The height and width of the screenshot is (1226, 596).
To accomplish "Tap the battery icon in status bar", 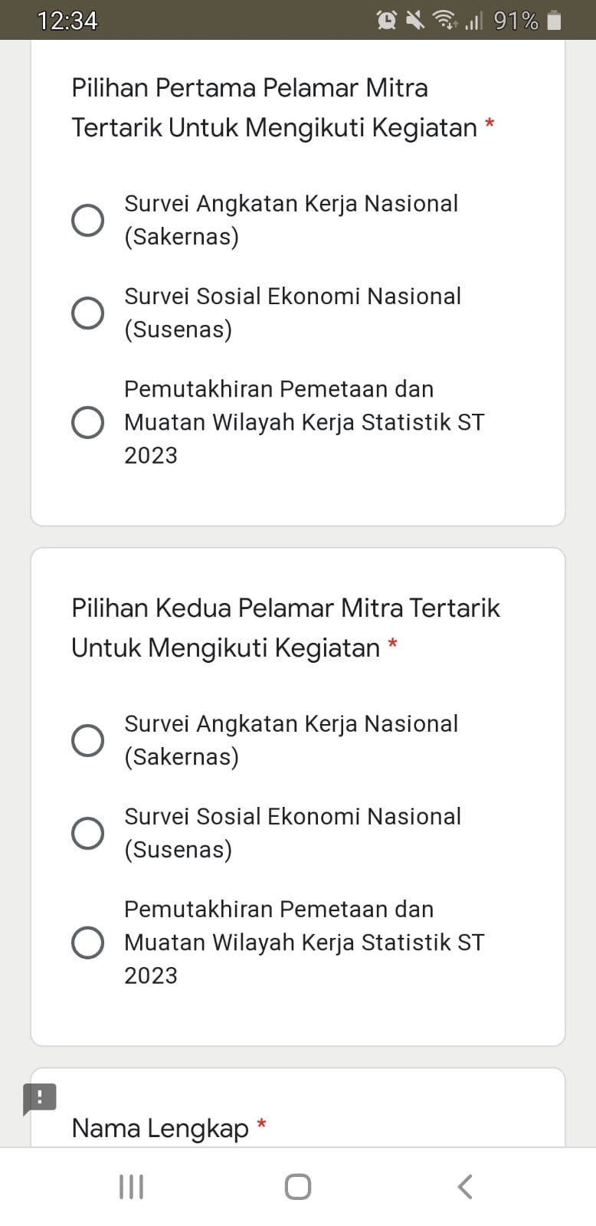I will (x=555, y=21).
